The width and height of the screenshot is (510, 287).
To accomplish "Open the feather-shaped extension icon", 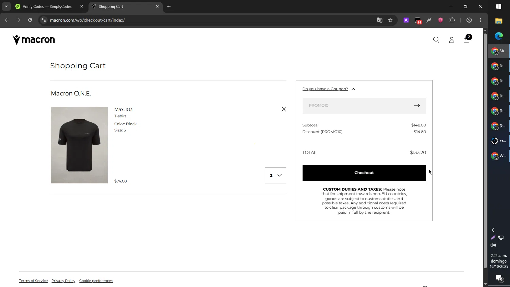I will coord(429,20).
